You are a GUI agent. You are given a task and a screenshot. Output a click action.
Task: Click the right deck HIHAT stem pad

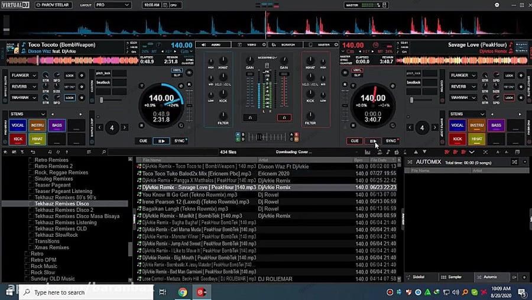[x=477, y=140]
